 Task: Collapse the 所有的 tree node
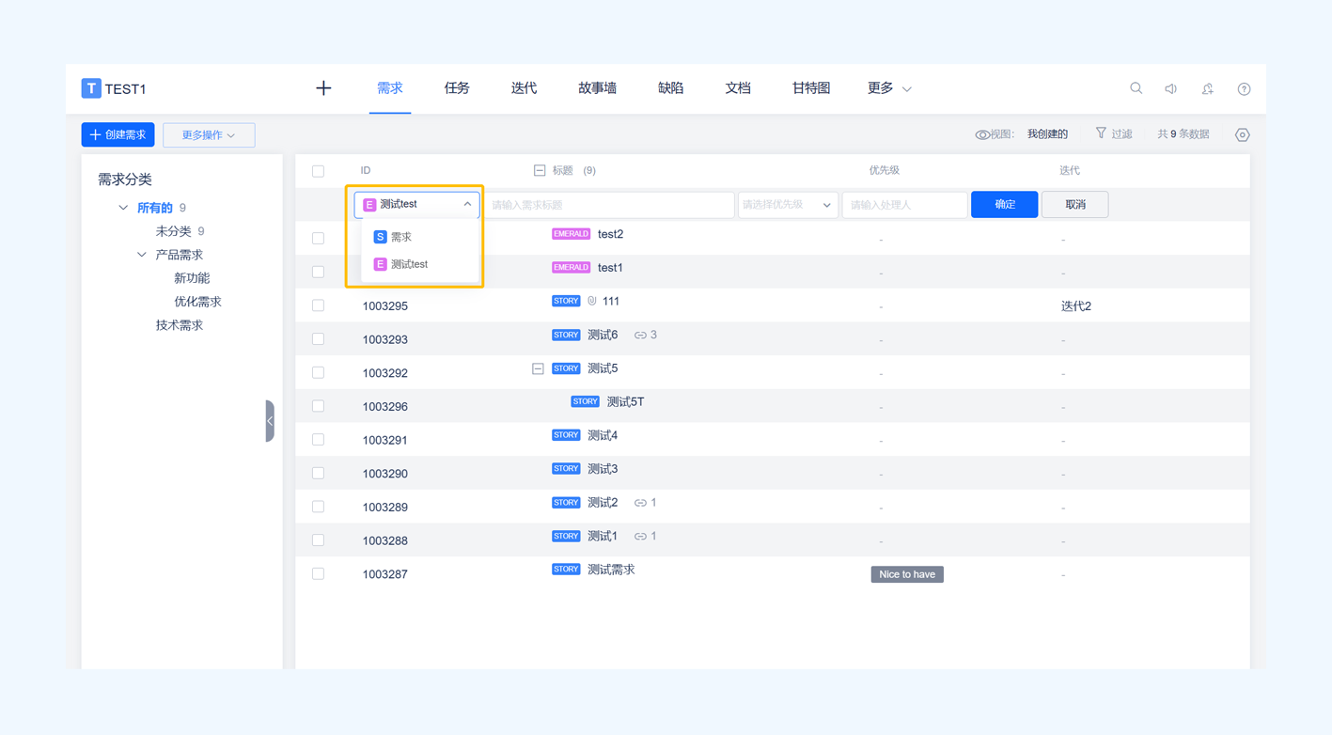[123, 208]
